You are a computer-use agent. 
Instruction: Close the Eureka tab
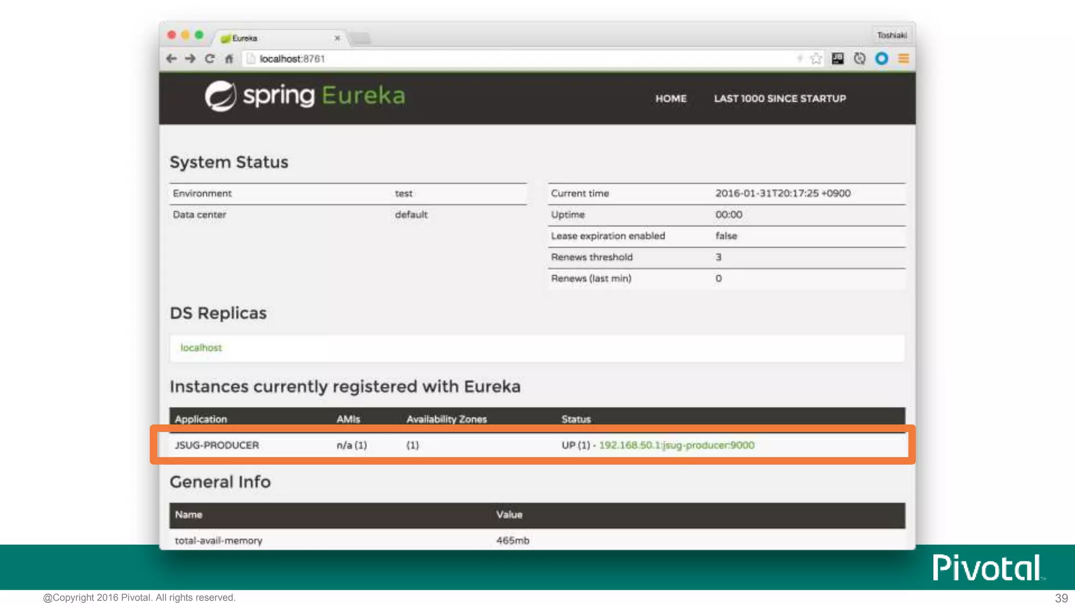pyautogui.click(x=337, y=38)
